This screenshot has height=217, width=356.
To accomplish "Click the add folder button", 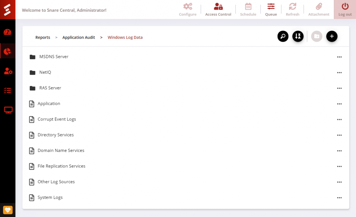I will pos(317,36).
